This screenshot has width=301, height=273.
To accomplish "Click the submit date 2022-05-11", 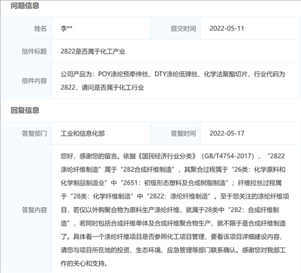I will tap(227, 29).
